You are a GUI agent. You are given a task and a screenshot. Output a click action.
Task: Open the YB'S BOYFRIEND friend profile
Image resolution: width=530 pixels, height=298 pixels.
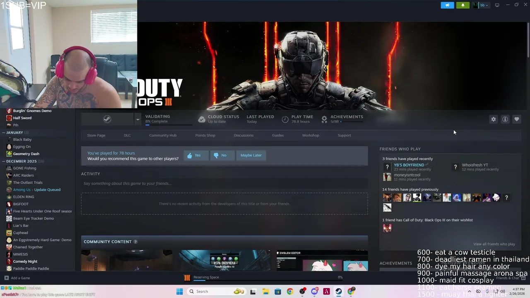click(x=409, y=165)
